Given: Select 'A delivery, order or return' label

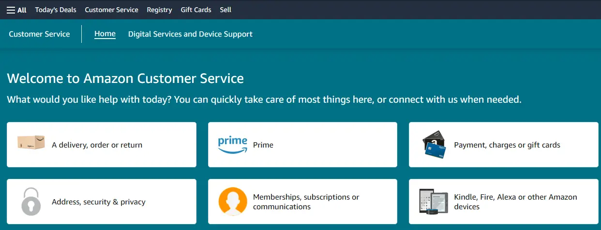Looking at the screenshot, I should pyautogui.click(x=97, y=145).
